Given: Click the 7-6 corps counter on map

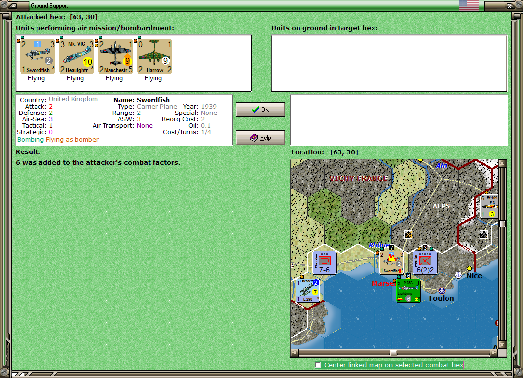Looking at the screenshot, I should tap(324, 263).
